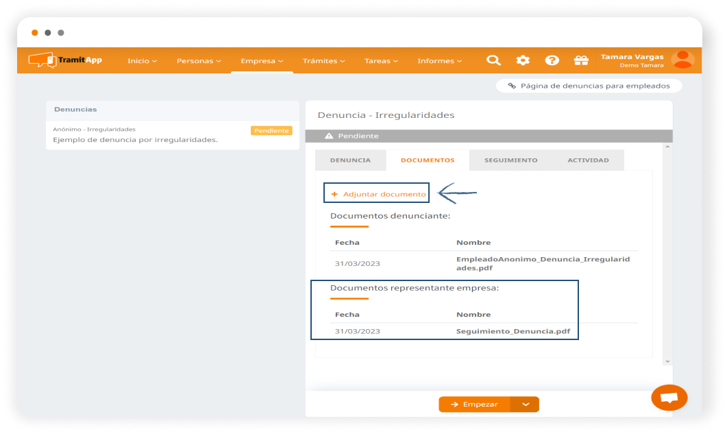The width and height of the screenshot is (727, 434).
Task: Switch to the Denuncia tab
Action: [350, 160]
